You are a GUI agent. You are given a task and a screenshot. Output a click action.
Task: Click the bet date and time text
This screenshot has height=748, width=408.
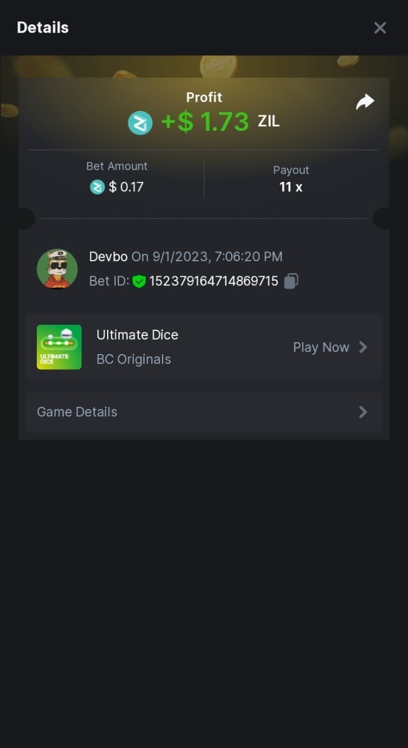click(207, 256)
